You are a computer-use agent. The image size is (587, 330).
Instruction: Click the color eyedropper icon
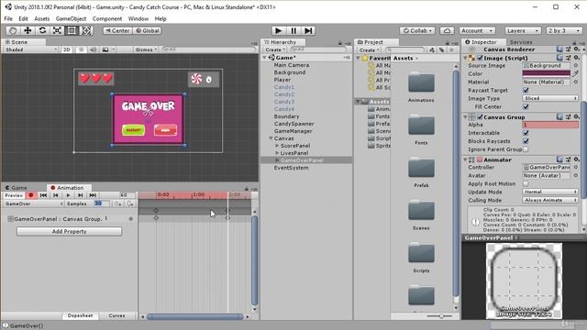pos(576,73)
